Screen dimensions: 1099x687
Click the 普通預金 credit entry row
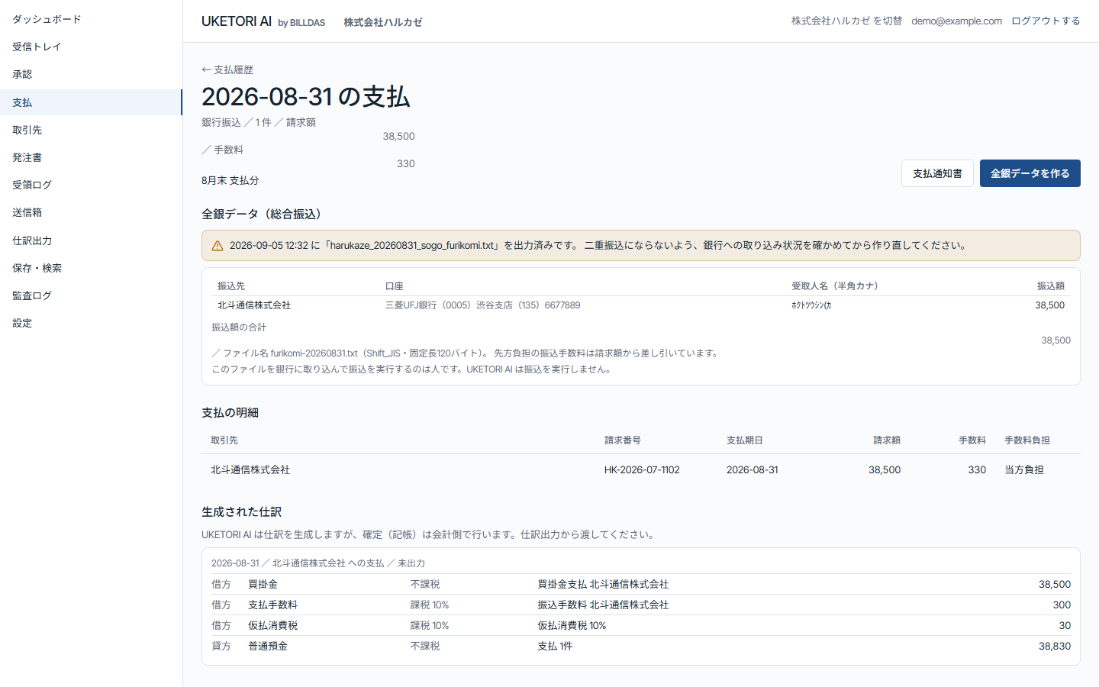641,646
